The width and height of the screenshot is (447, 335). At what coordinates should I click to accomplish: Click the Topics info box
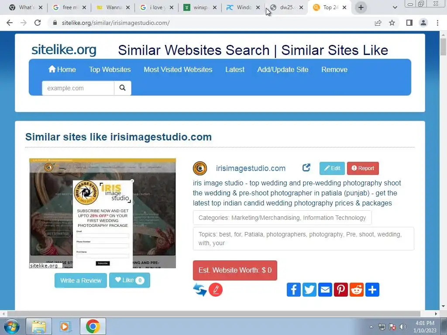pos(303,239)
